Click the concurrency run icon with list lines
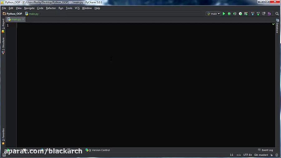The image size is (281, 158). (246, 14)
